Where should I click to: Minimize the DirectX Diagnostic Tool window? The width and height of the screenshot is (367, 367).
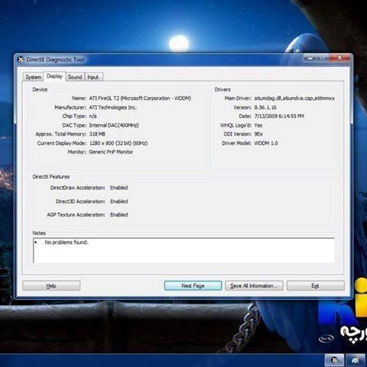(x=310, y=58)
